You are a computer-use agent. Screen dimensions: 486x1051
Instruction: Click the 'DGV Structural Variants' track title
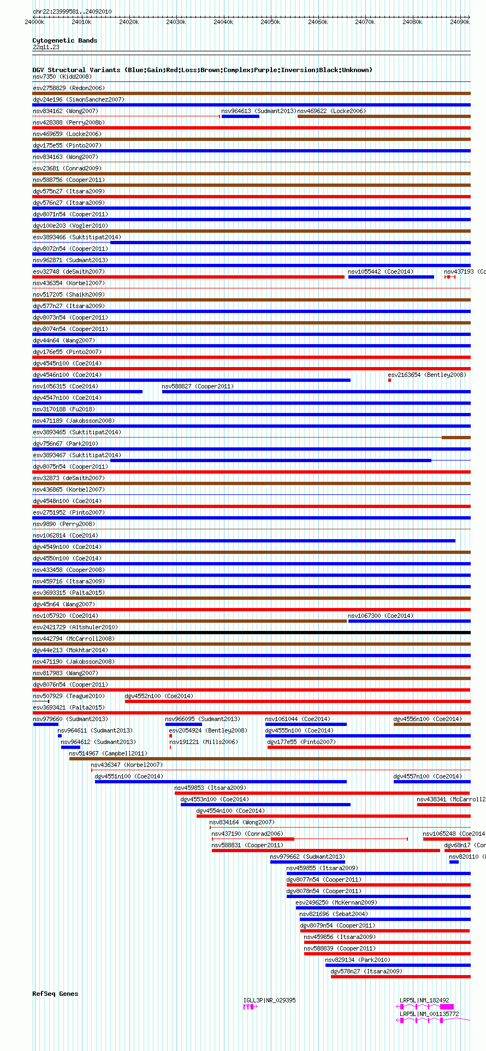[203, 70]
